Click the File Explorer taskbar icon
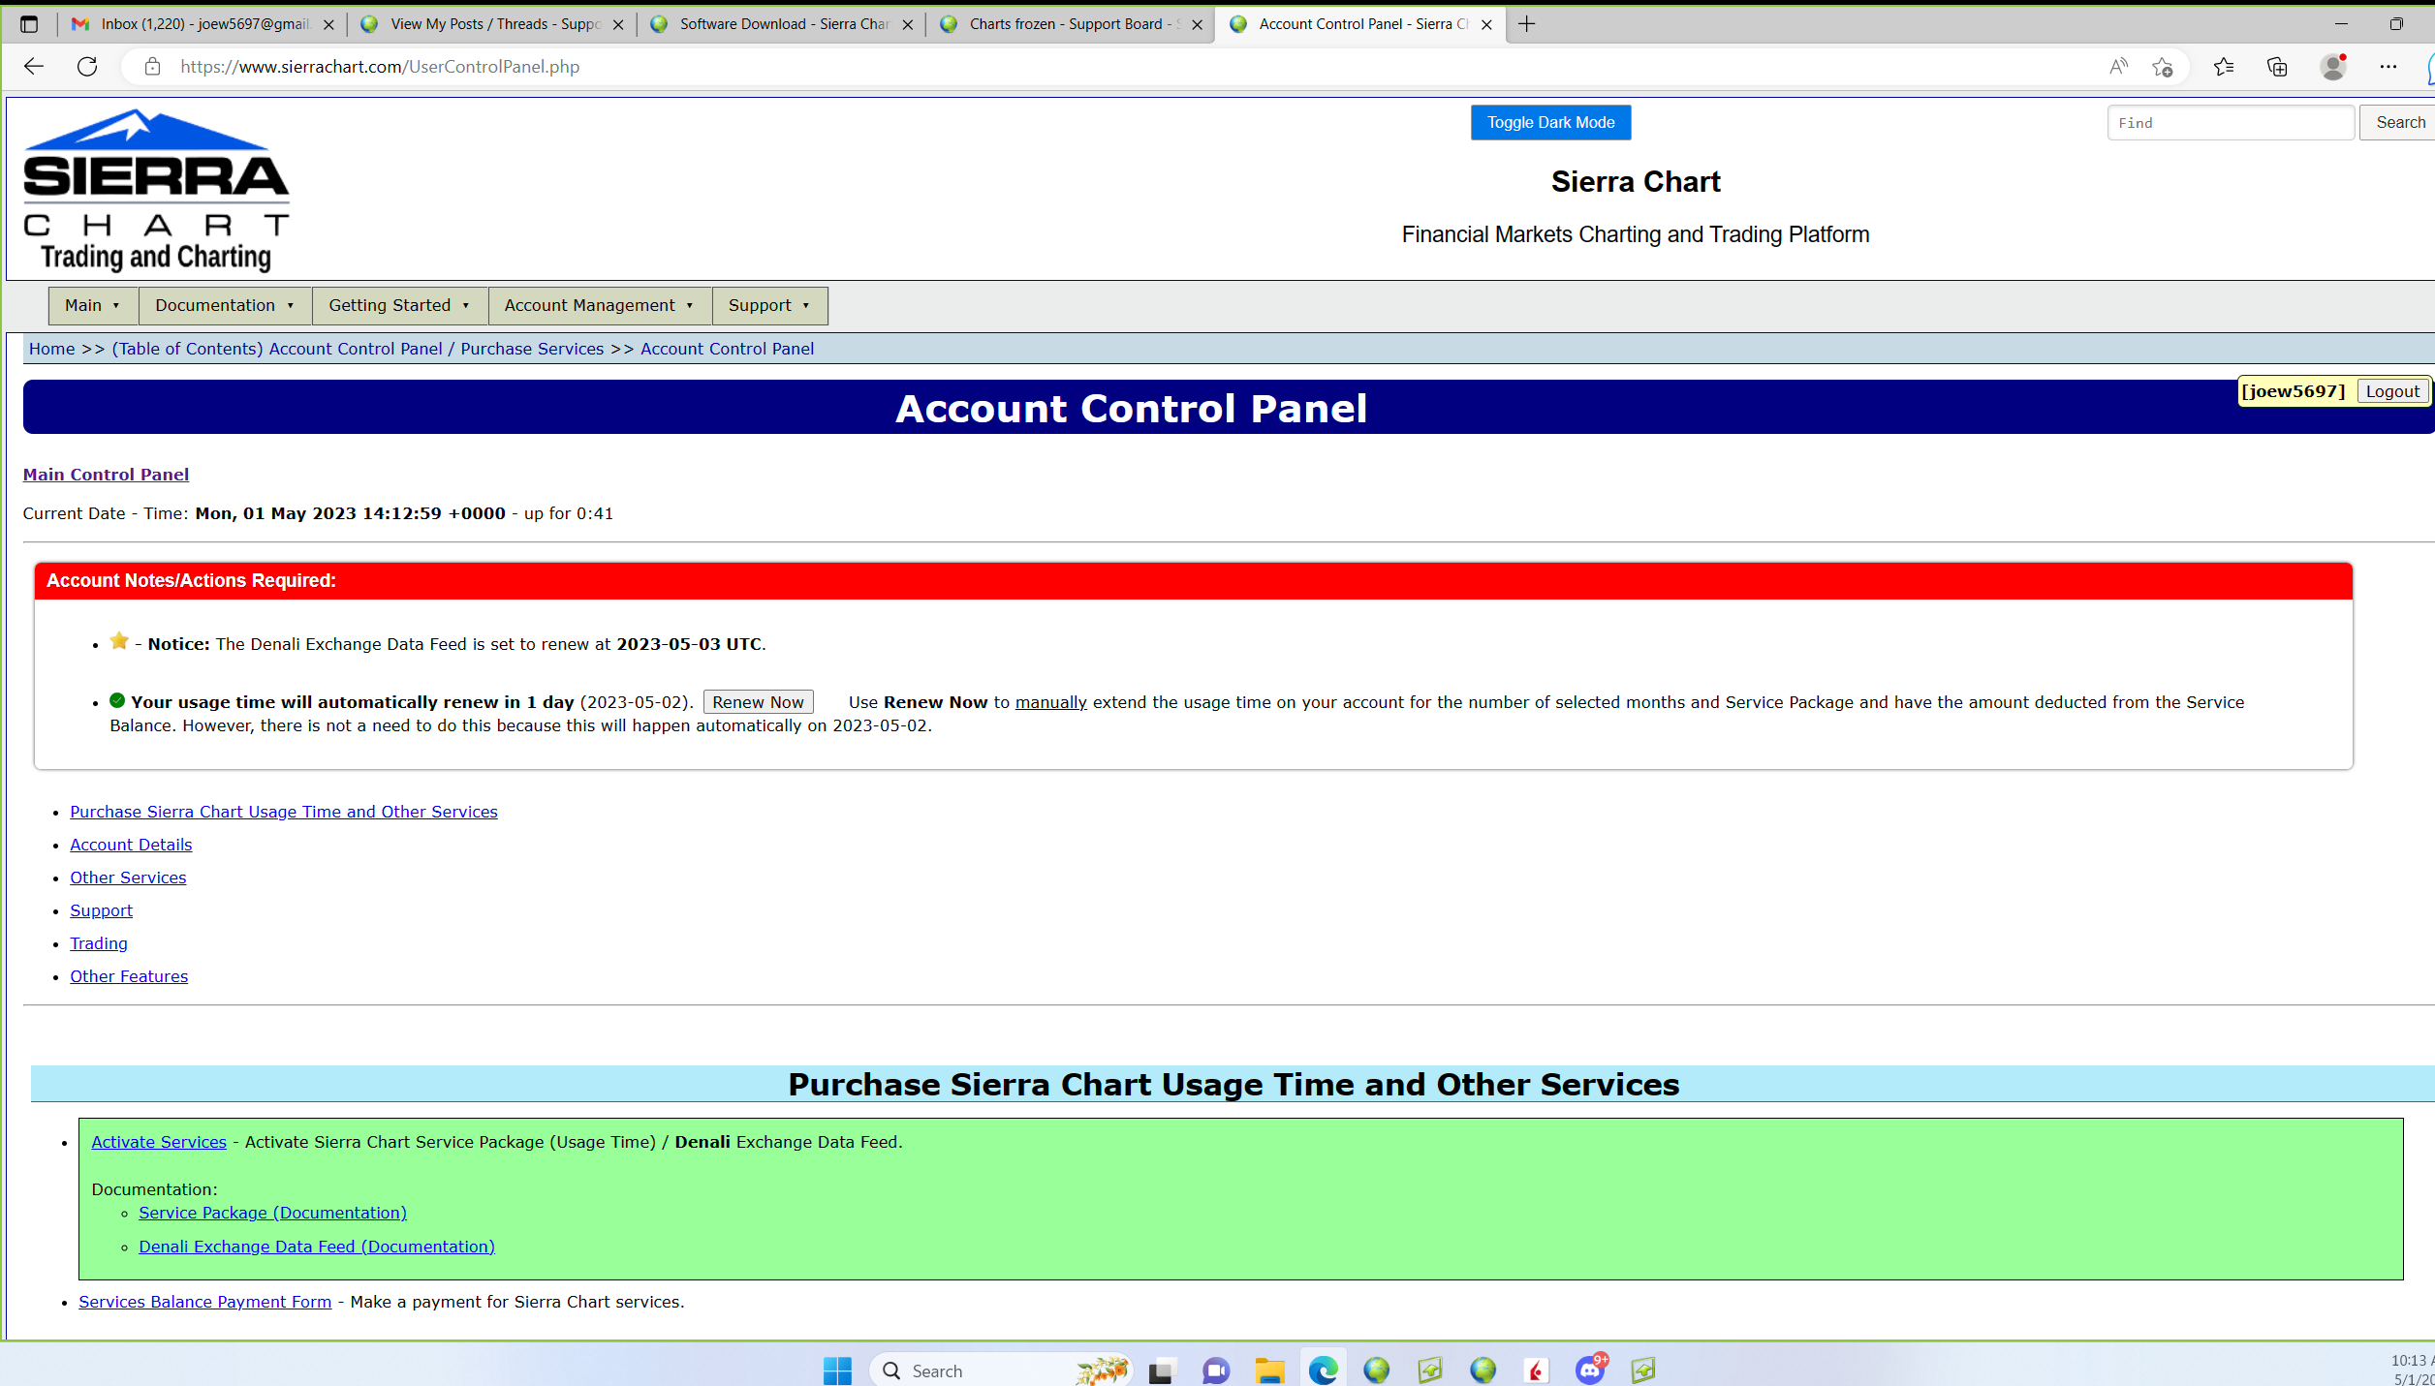2435x1386 pixels. point(1269,1370)
